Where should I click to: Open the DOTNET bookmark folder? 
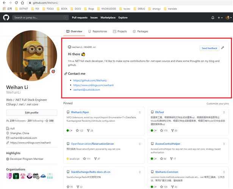pyautogui.click(x=22, y=9)
